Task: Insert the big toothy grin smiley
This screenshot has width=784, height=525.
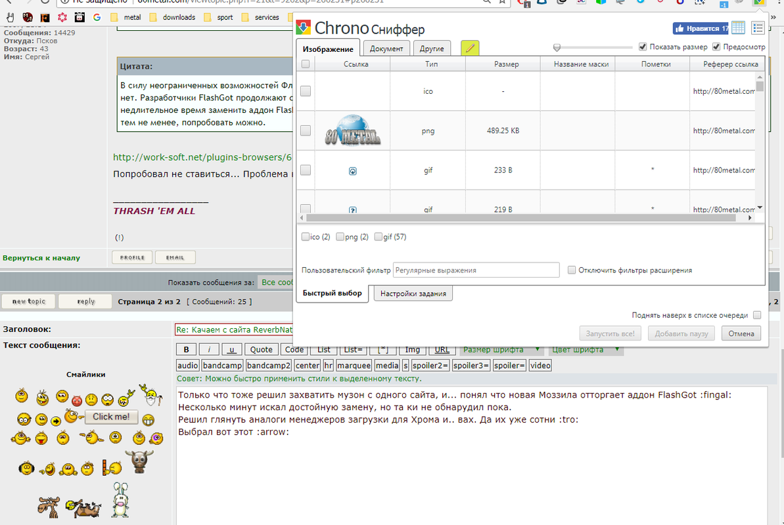Action: click(148, 420)
